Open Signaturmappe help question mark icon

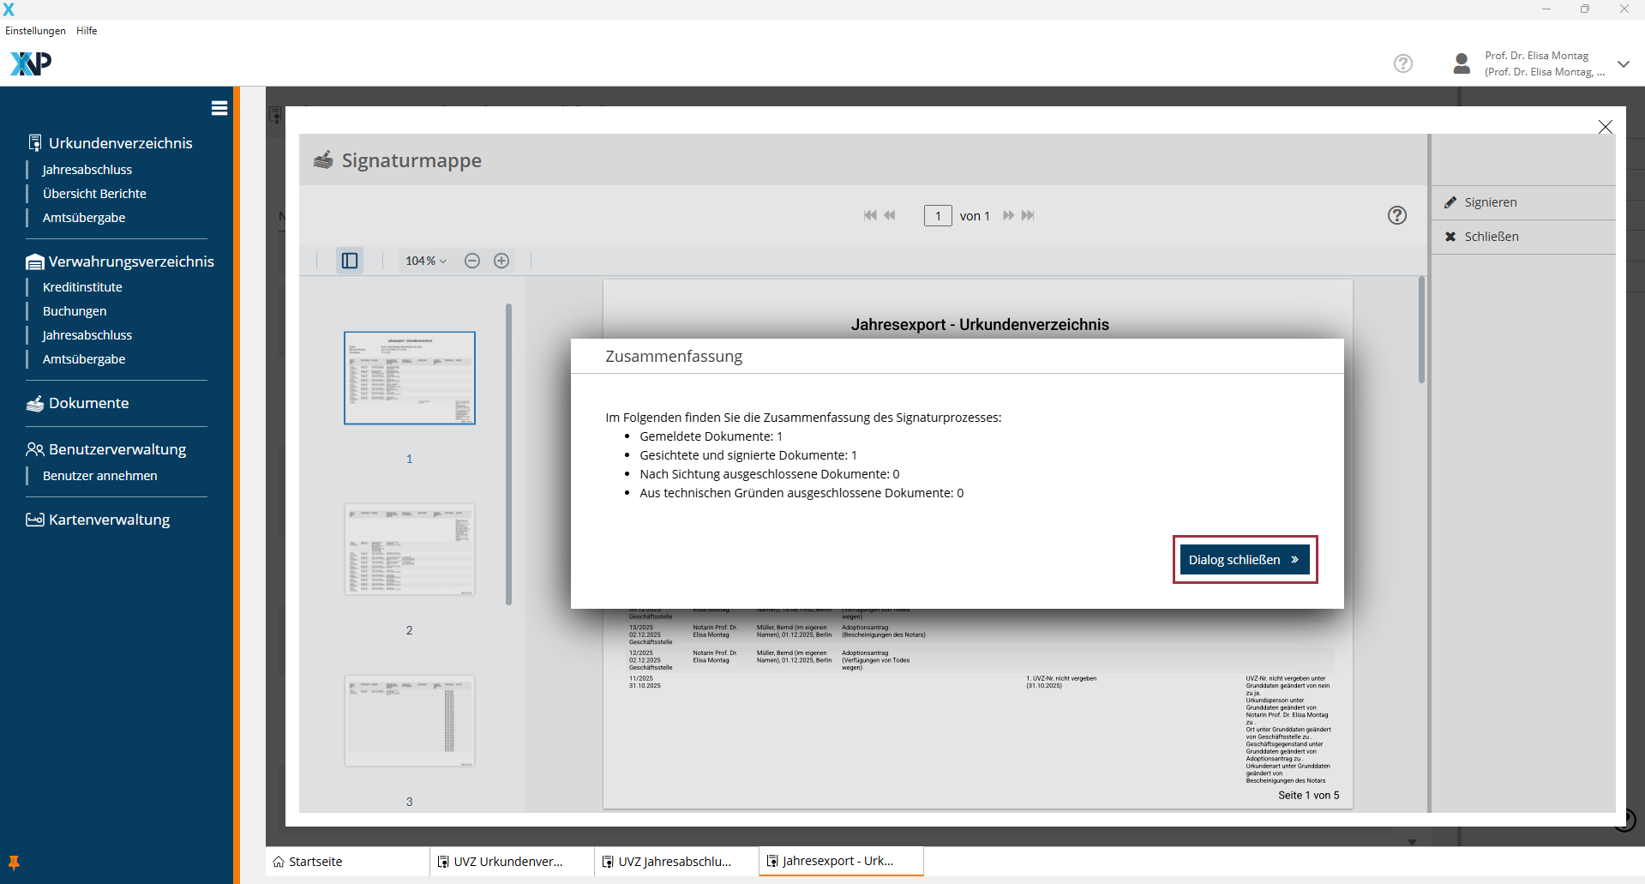point(1397,215)
